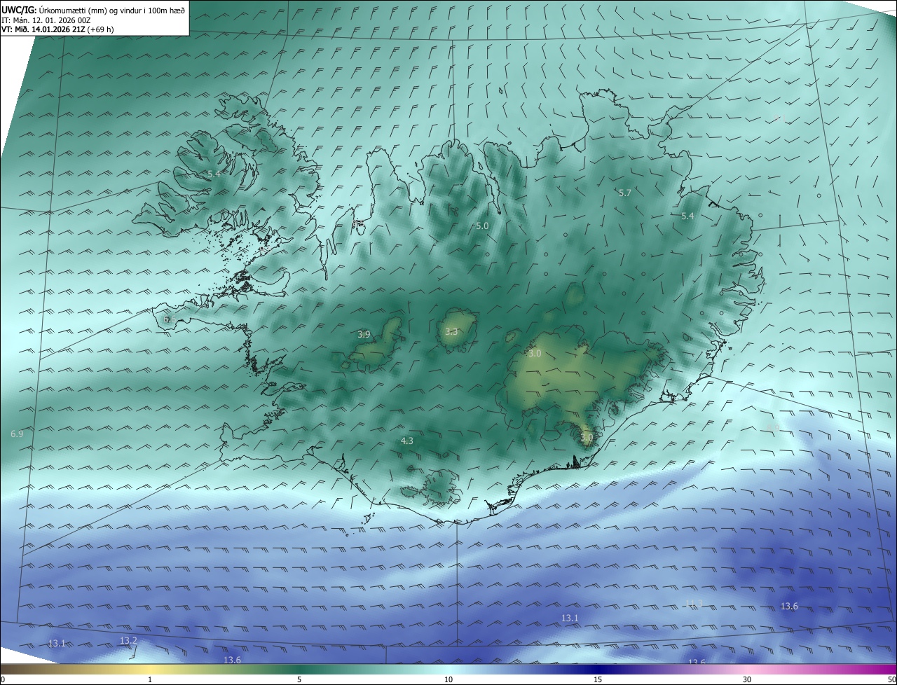Click the 5.7 value label on the map

coord(625,193)
